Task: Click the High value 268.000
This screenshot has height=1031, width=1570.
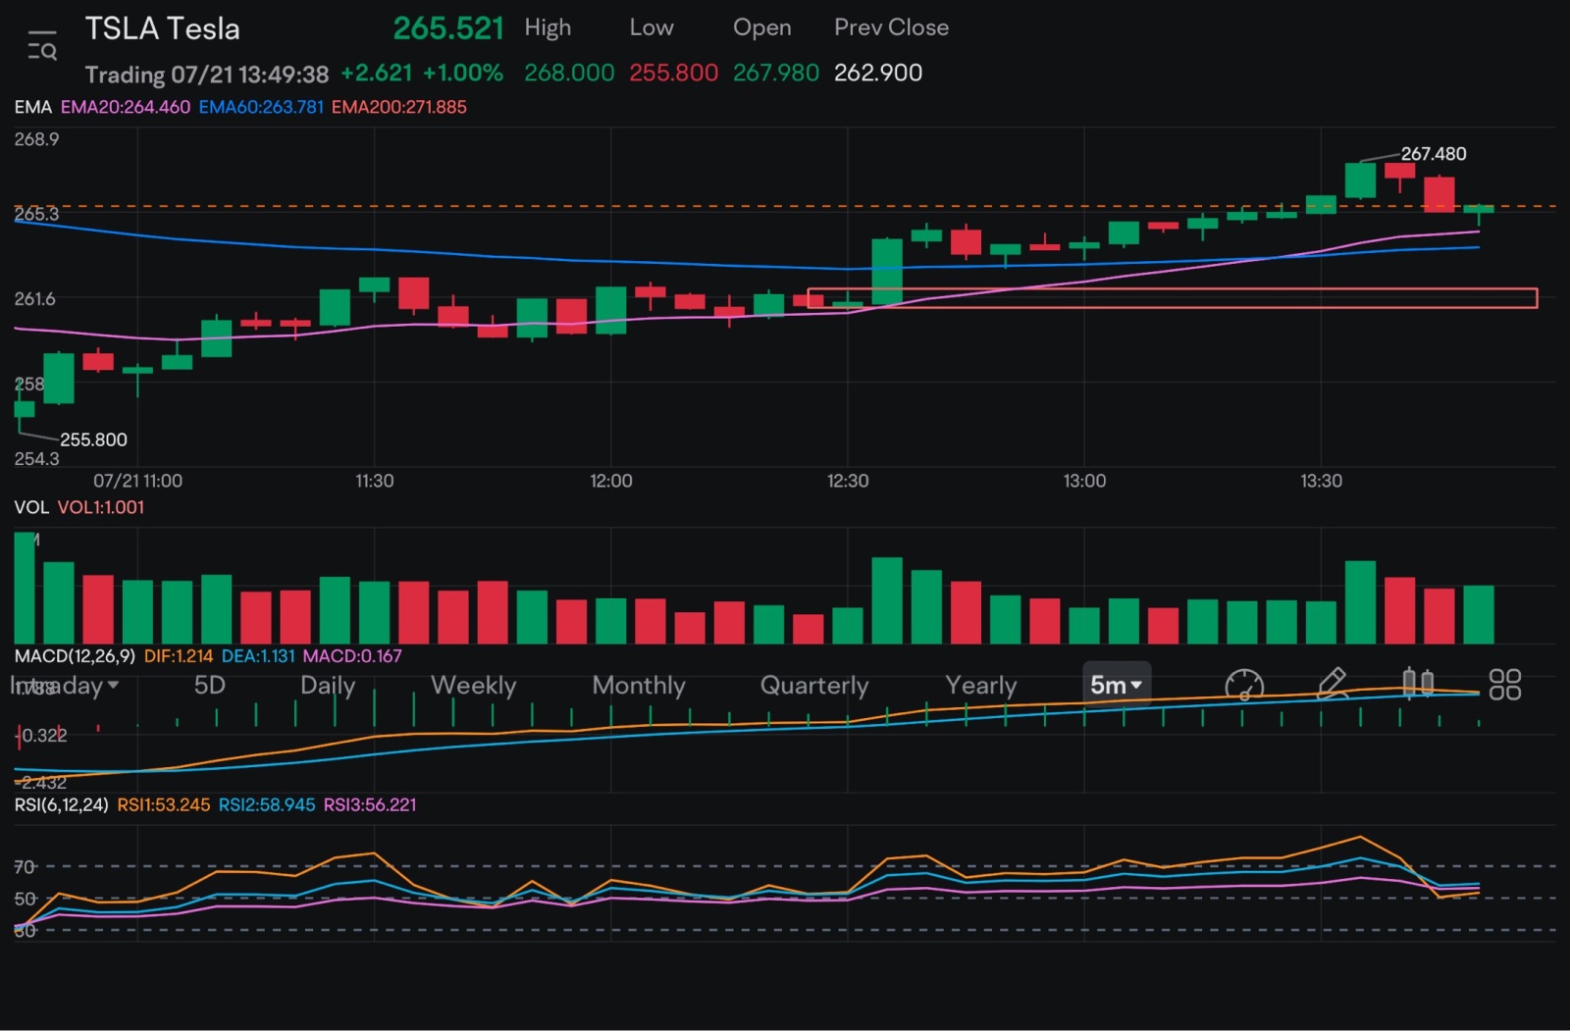Action: (x=569, y=73)
